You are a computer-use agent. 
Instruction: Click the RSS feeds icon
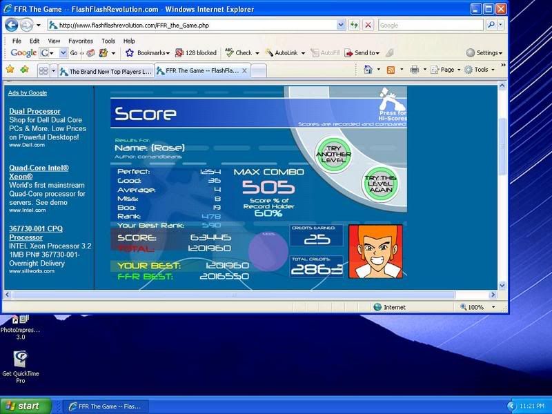point(391,70)
